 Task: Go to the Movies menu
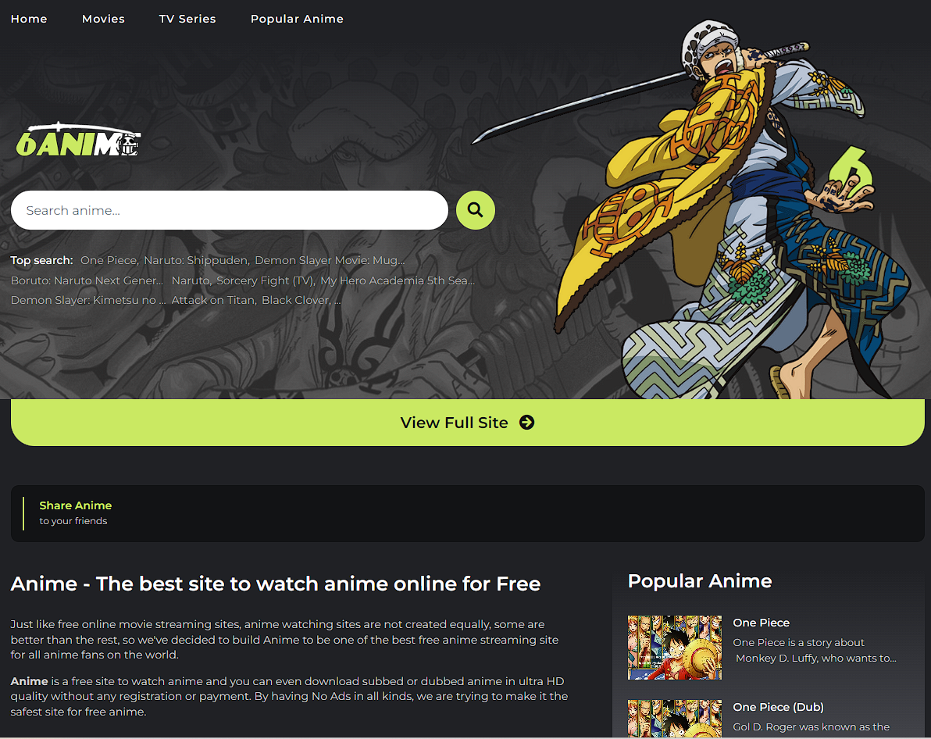pyautogui.click(x=103, y=19)
